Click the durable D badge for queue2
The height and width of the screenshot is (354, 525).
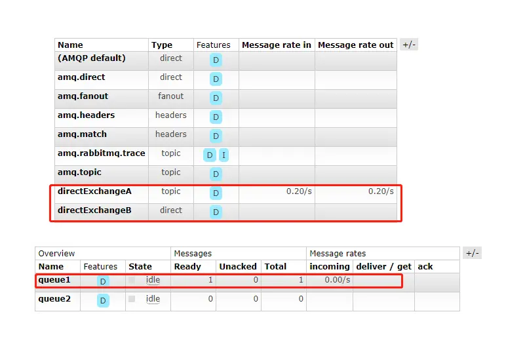click(103, 301)
